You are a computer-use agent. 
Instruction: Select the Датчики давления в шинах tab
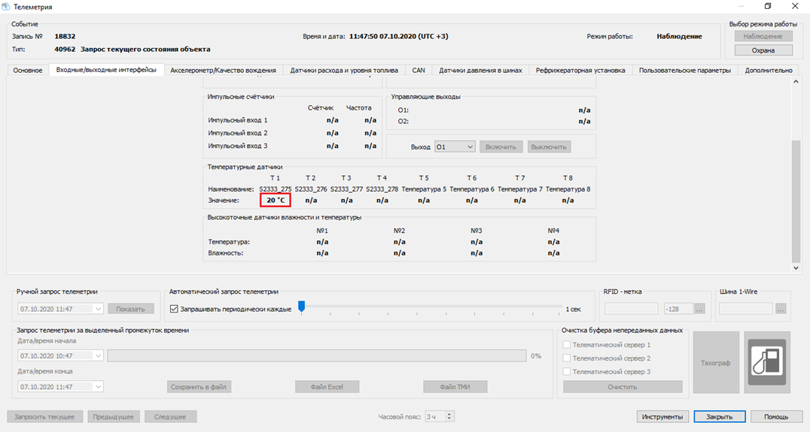tap(480, 71)
